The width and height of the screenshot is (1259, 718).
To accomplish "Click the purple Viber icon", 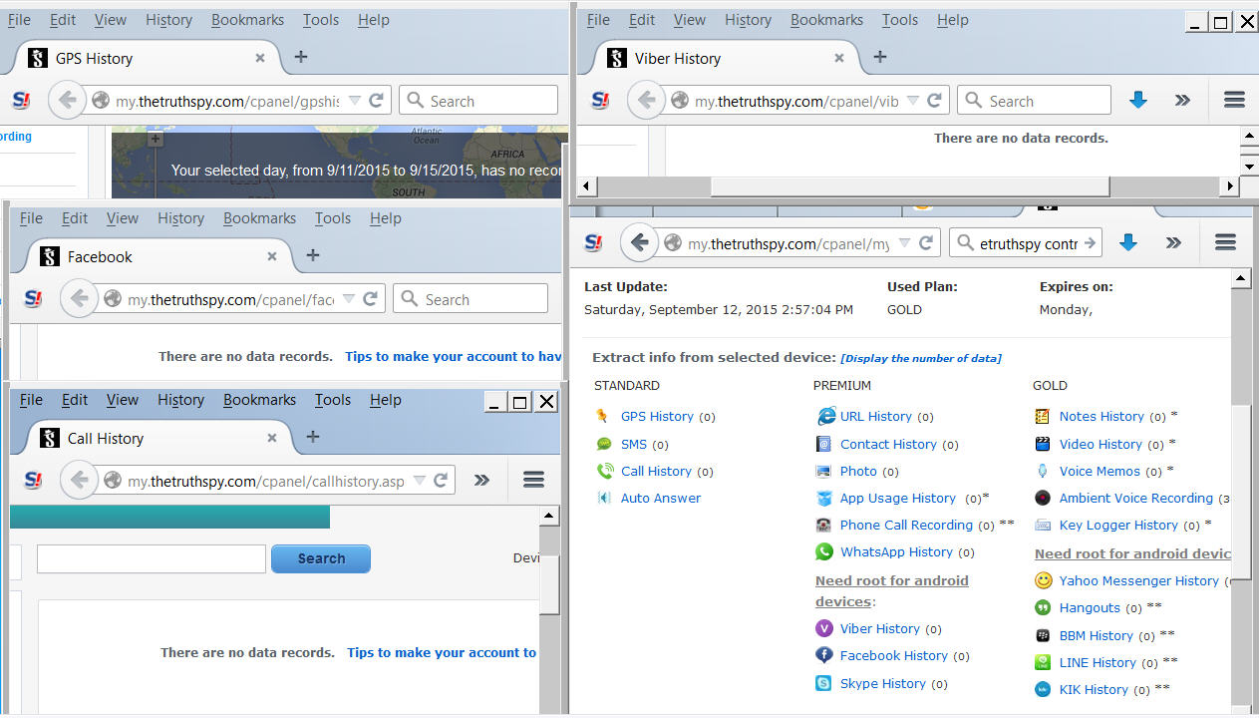I will pyautogui.click(x=823, y=628).
